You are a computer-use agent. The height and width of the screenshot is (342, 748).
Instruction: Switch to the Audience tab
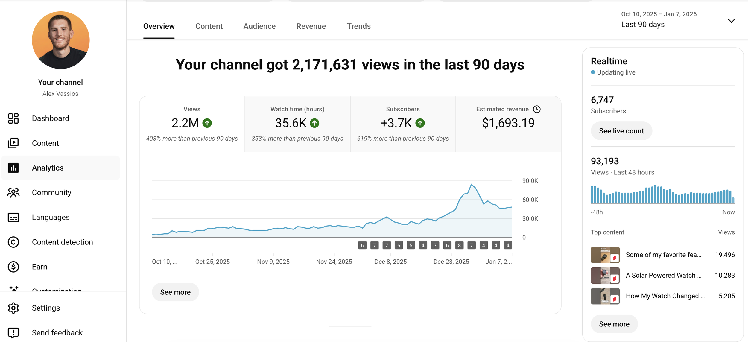tap(259, 26)
